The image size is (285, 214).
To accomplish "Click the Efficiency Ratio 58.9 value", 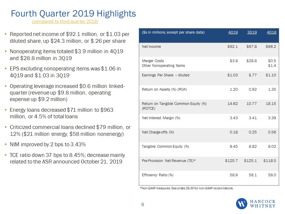I will click(234, 175).
